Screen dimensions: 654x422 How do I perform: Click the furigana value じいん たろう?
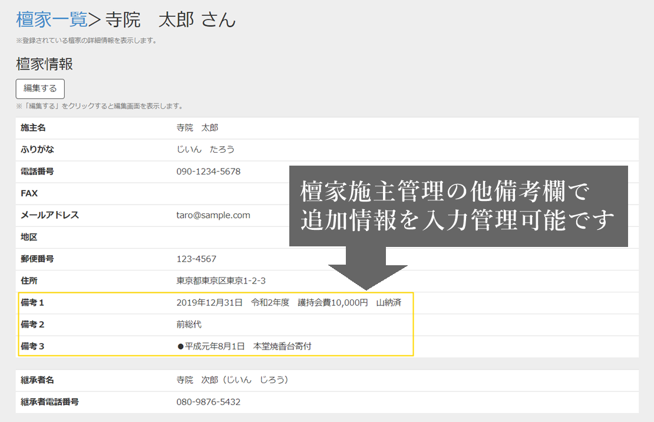206,150
